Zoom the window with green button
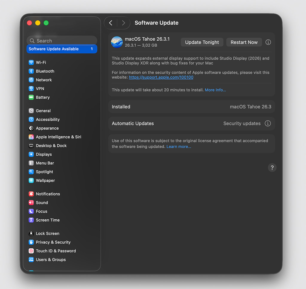Viewport: 306px width, 289px height. (x=46, y=23)
